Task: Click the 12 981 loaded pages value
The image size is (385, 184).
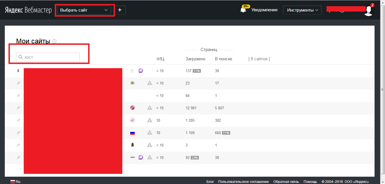Action: 191,108
